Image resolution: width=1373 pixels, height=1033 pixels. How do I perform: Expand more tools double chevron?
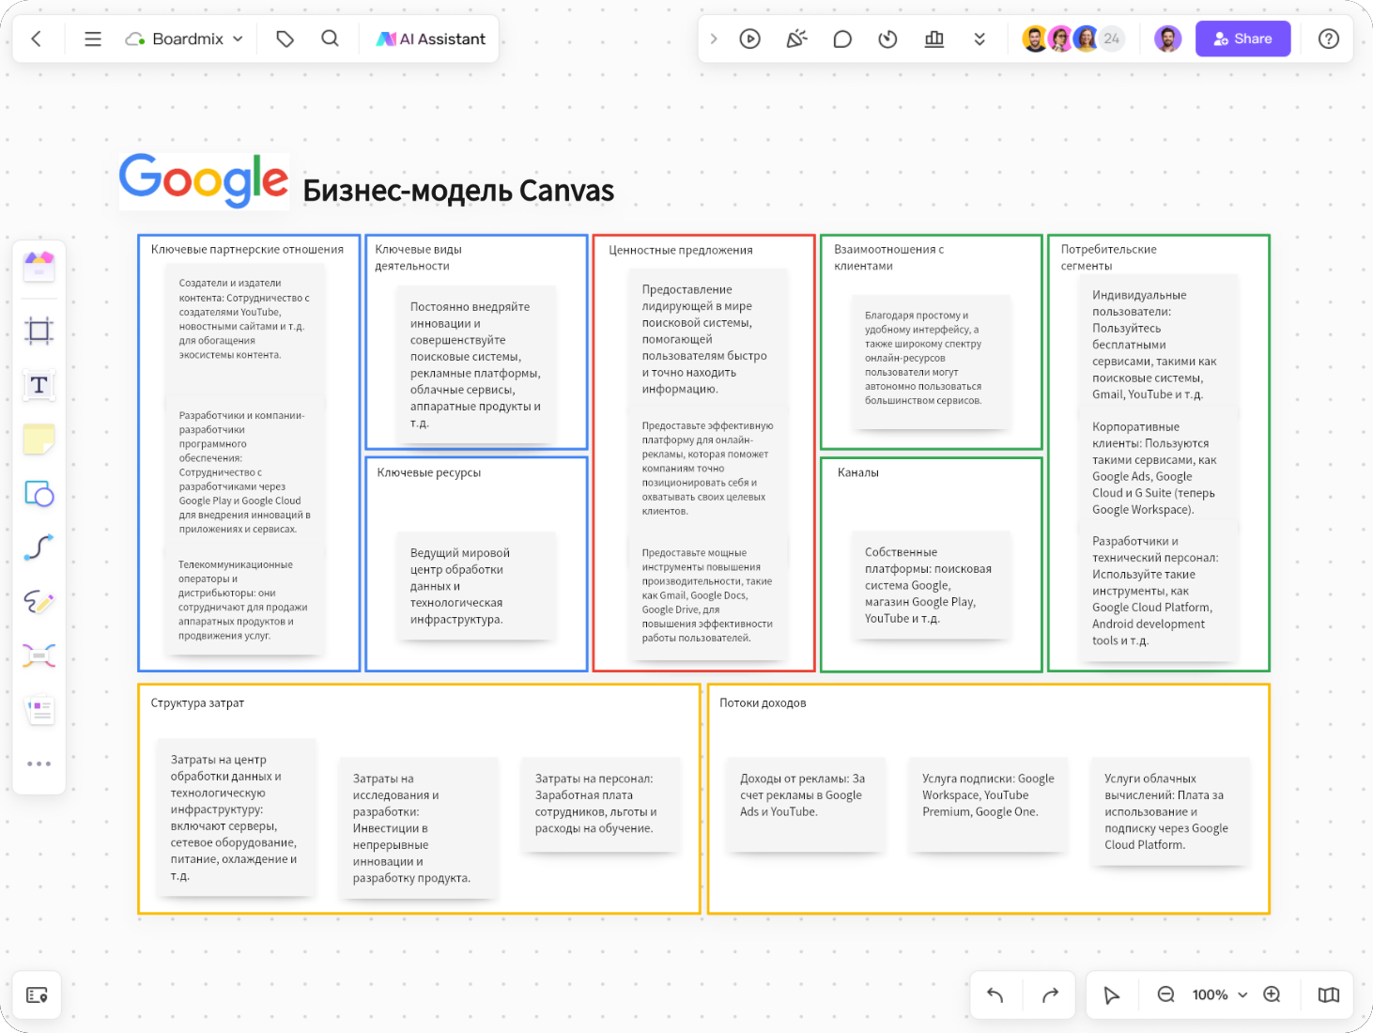(x=980, y=39)
